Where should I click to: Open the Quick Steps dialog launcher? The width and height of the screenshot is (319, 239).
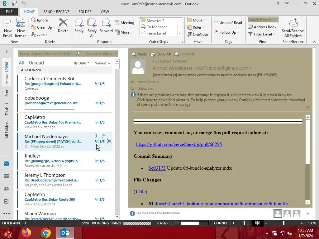(182, 42)
